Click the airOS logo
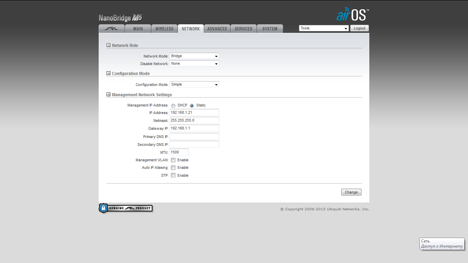 click(x=353, y=14)
